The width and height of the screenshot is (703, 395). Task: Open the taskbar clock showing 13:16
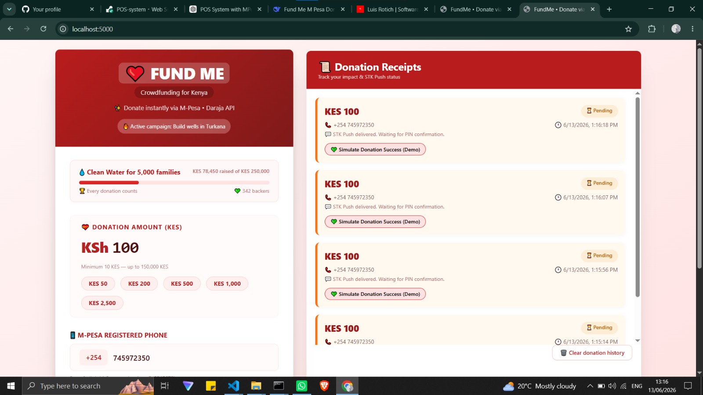coord(662,386)
